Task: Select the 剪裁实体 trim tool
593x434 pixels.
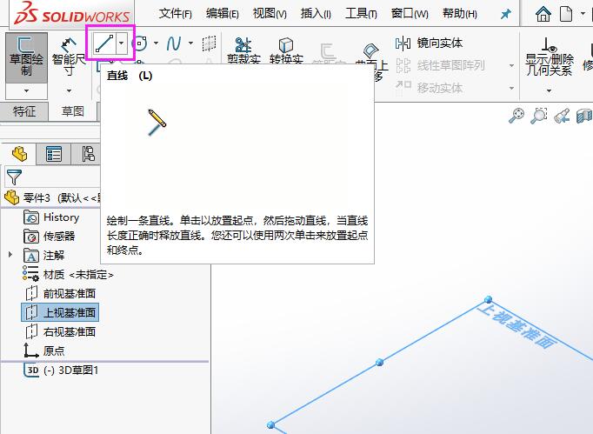Action: [x=243, y=50]
